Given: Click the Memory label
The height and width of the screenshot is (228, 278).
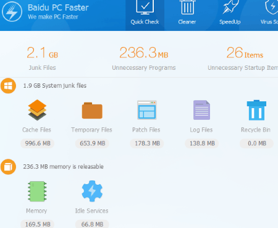Looking at the screenshot, I should (x=36, y=211).
